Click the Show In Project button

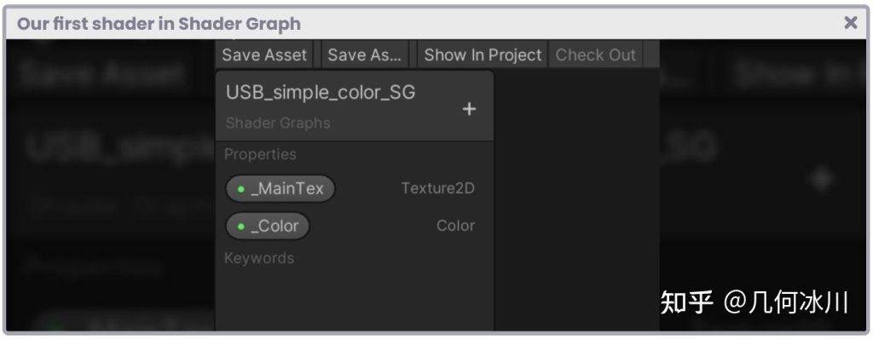click(x=483, y=55)
